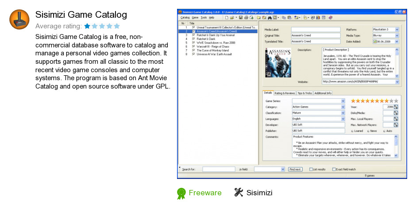This screenshot has width=416, height=213.
Task: Expand the Open catalog recent files arrow
Action: click(x=236, y=18)
